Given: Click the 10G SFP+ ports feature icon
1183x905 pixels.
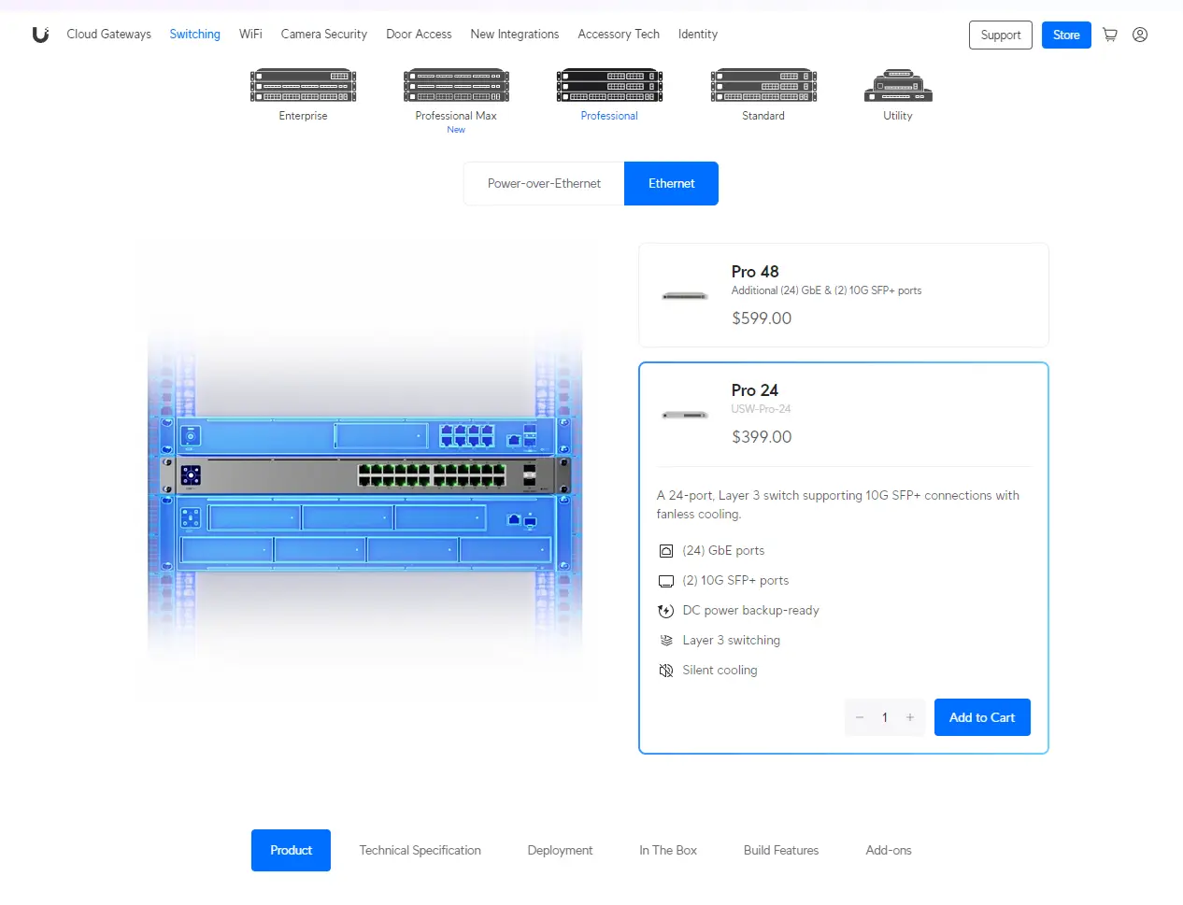Looking at the screenshot, I should click(x=666, y=581).
